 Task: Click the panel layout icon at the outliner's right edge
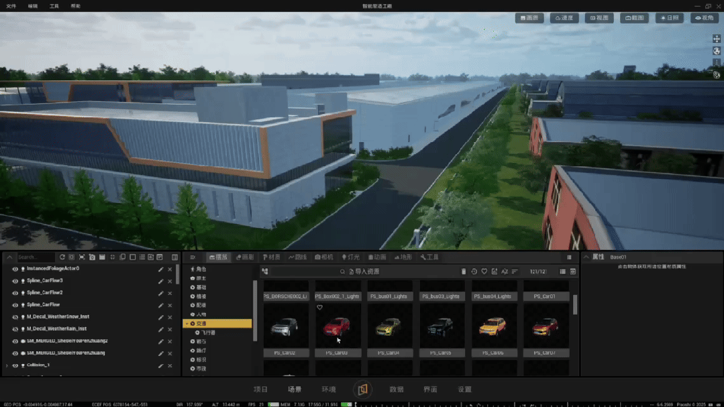(174, 257)
